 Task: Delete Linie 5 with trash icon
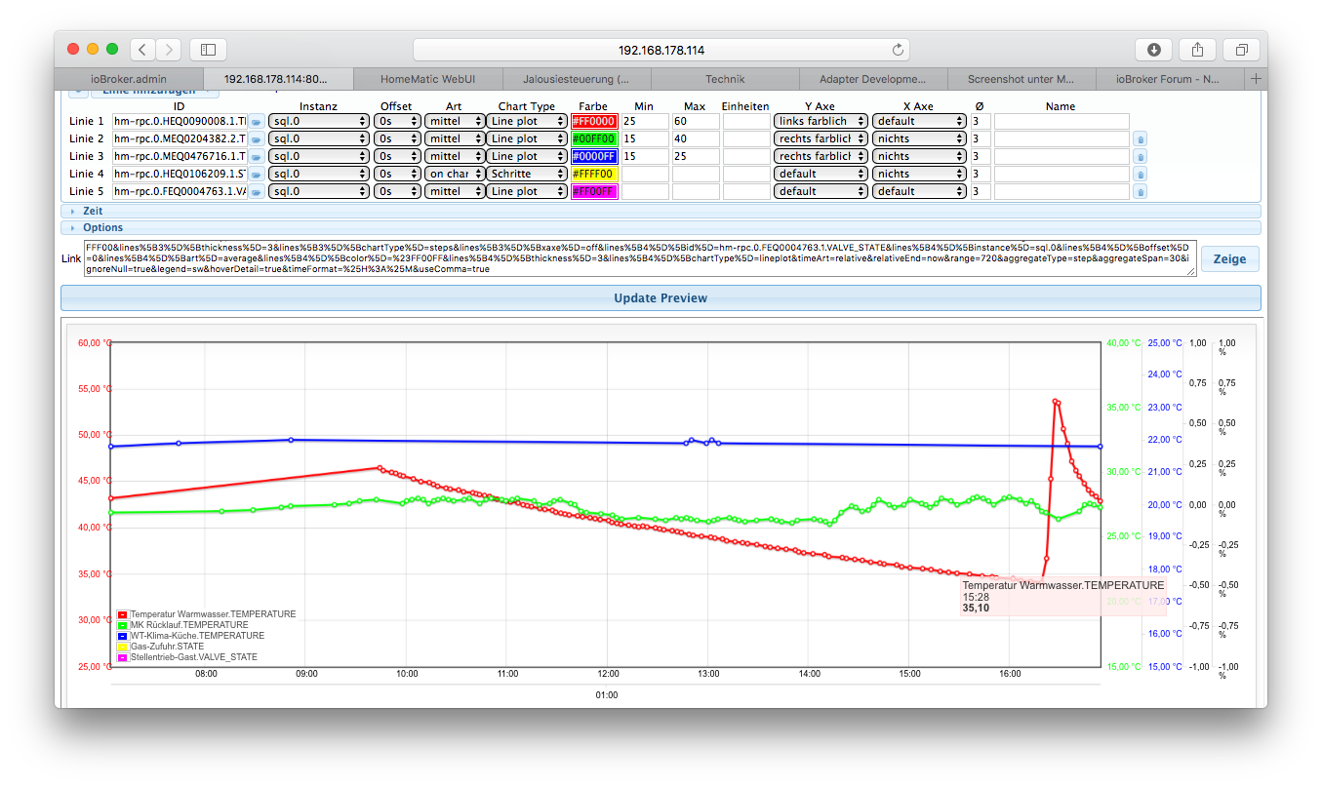click(x=1141, y=192)
